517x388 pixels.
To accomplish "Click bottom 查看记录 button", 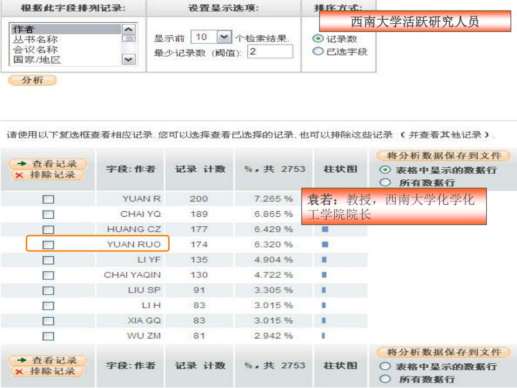I will click(x=48, y=360).
